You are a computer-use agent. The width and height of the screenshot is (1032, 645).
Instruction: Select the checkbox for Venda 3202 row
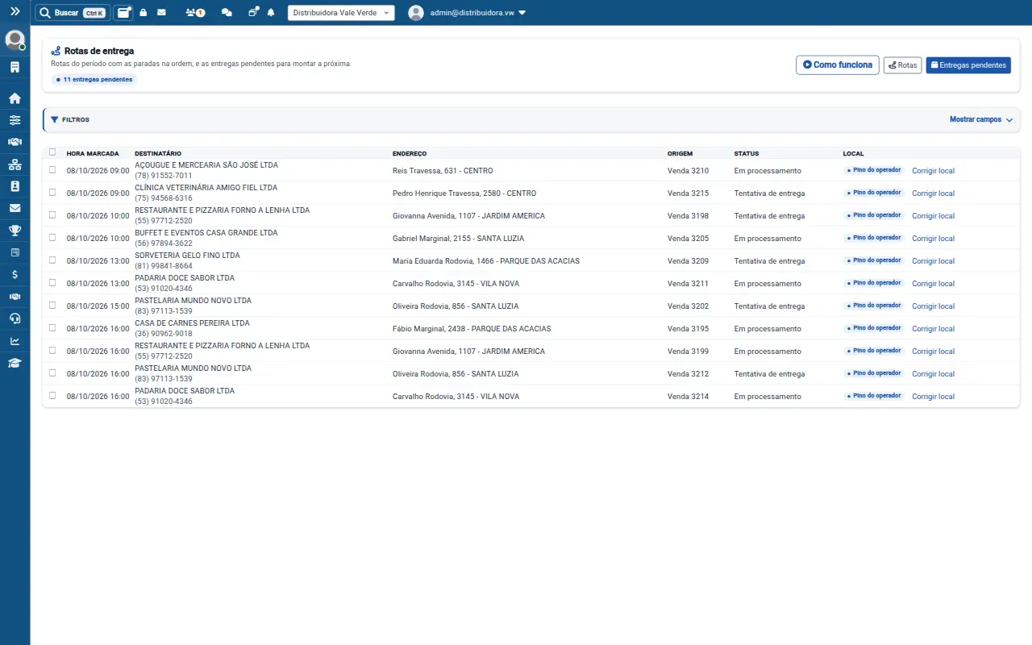point(52,306)
